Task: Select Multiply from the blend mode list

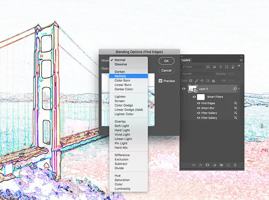Action: [120, 76]
